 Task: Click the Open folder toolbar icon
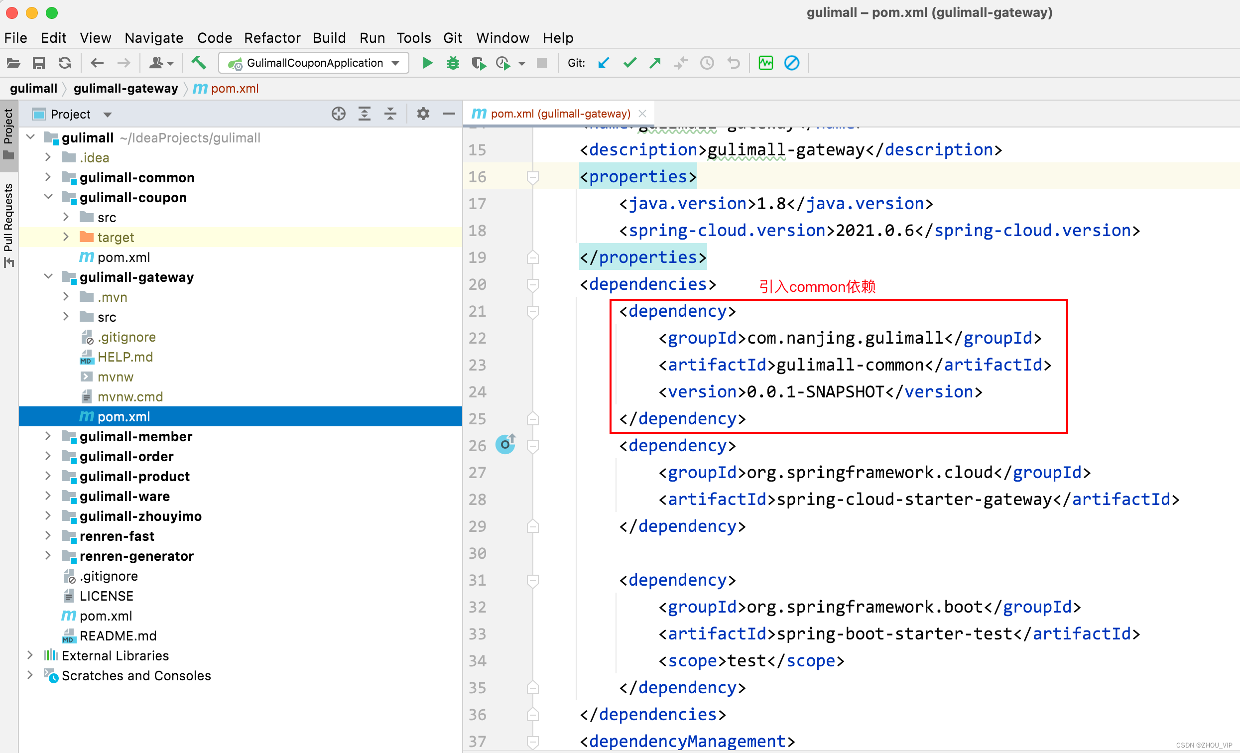tap(13, 63)
